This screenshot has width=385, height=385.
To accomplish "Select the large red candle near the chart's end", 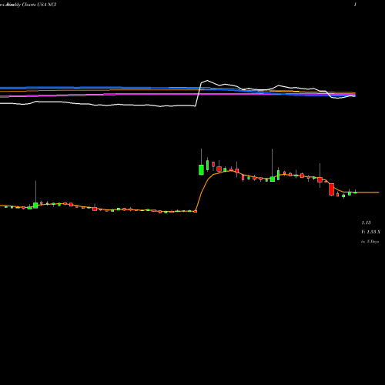I will [332, 189].
